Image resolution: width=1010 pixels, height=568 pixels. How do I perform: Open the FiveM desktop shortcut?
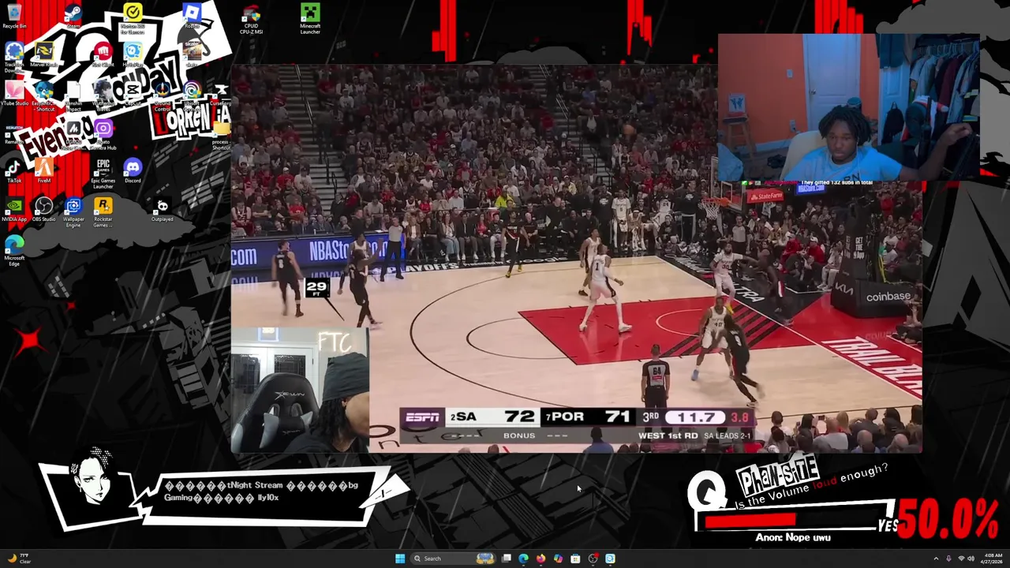click(43, 170)
